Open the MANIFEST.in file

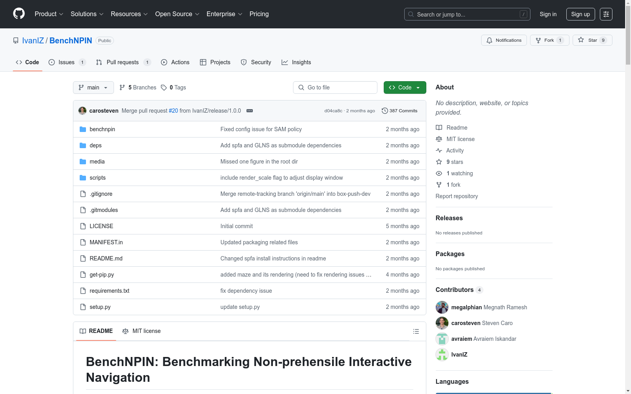pos(106,242)
